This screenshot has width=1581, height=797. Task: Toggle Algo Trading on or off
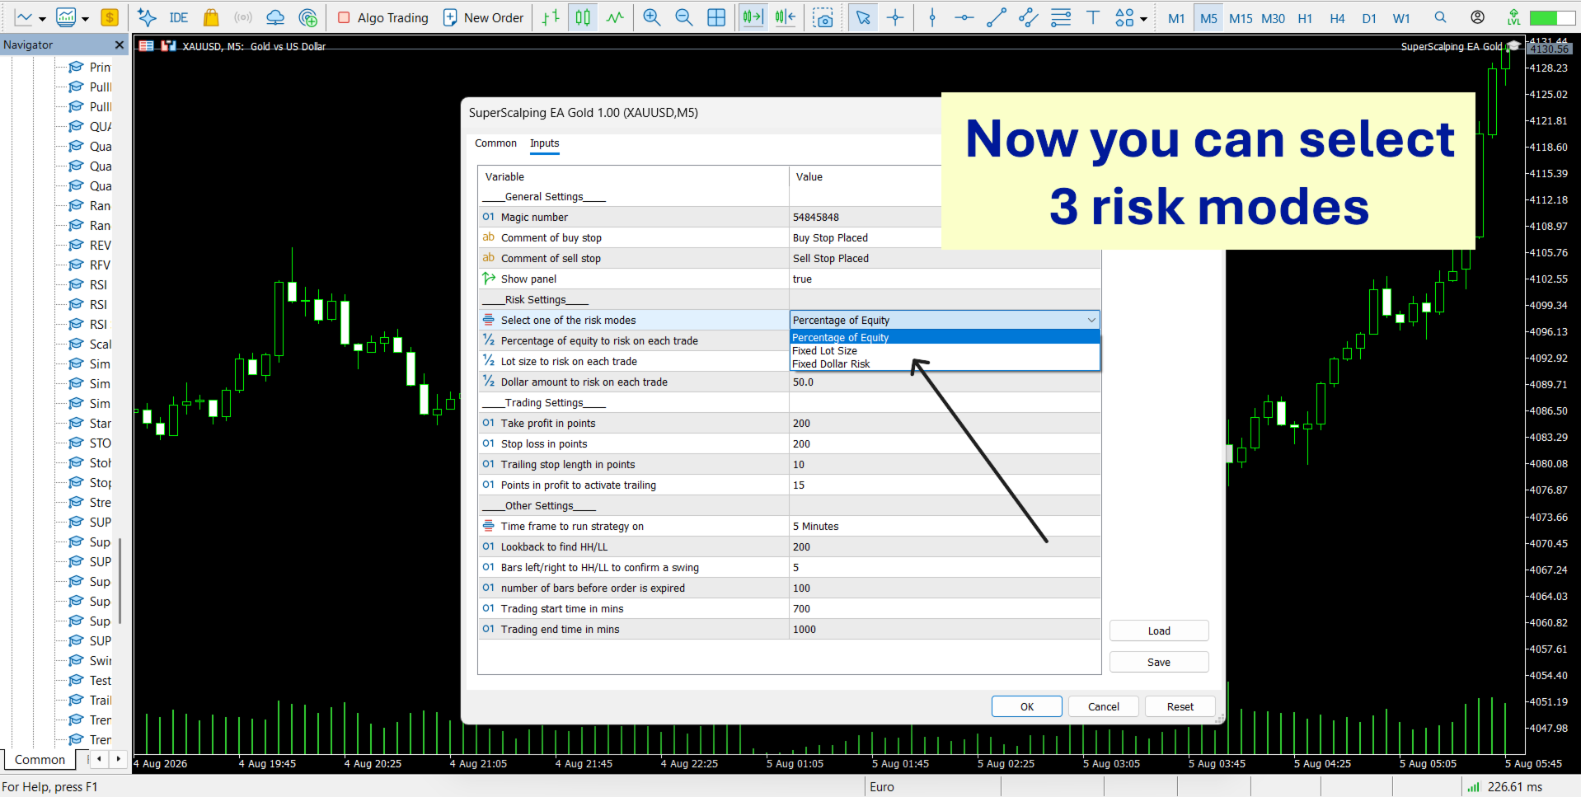tap(383, 17)
